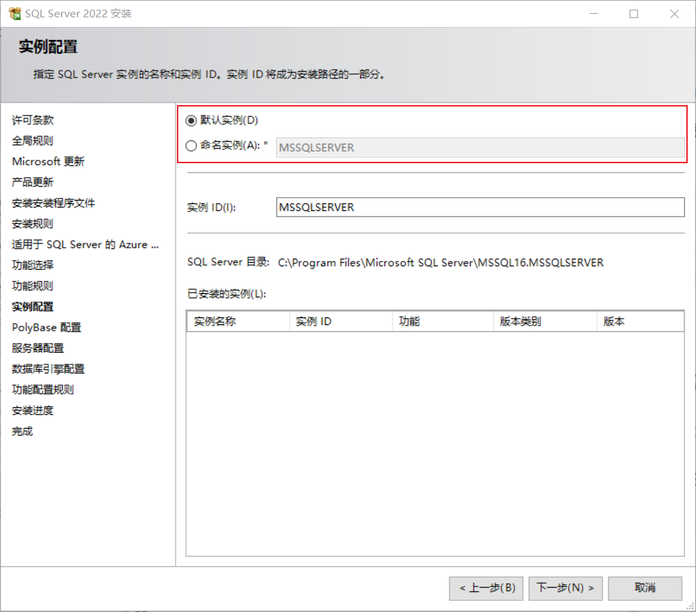Click the 已安装的实例(L) label
The height and width of the screenshot is (612, 696).
(227, 294)
